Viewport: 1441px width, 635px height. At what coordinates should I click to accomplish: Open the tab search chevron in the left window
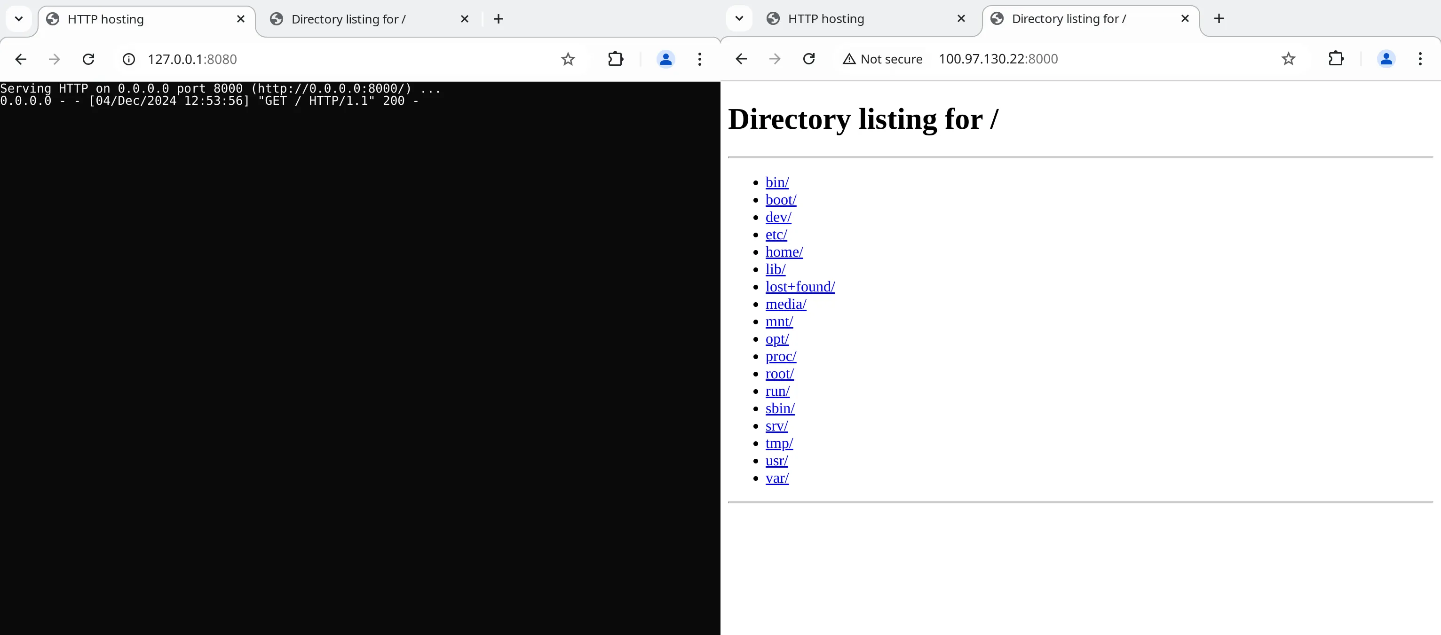(x=18, y=18)
